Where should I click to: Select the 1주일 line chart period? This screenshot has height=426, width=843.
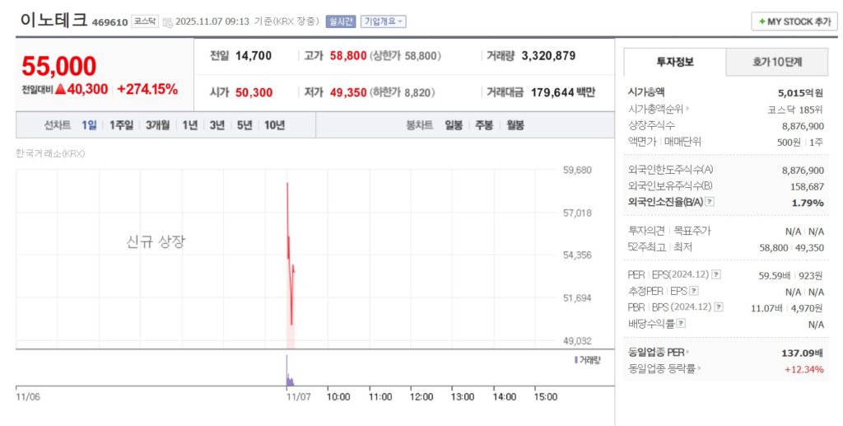tap(121, 125)
